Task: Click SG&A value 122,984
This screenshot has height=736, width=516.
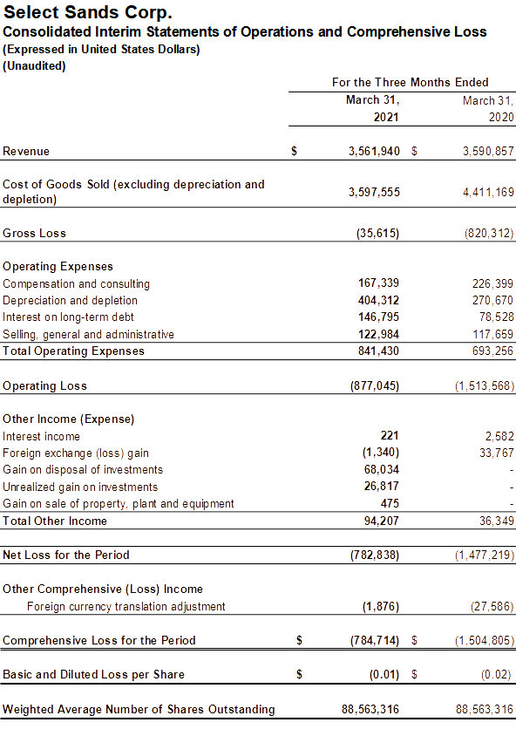Action: pos(378,334)
